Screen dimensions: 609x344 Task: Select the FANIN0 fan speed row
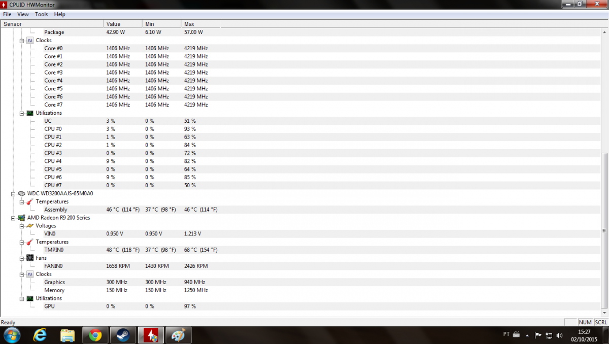(x=300, y=266)
